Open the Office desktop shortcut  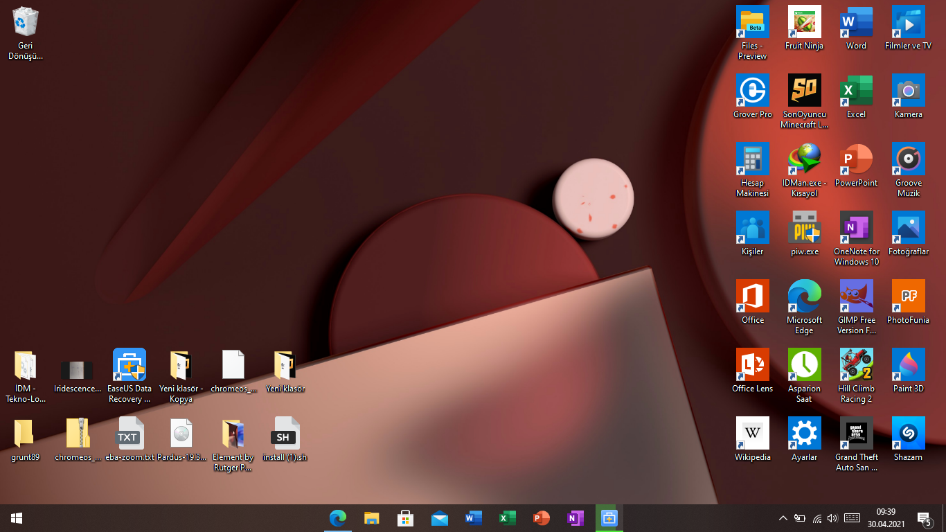coord(753,302)
